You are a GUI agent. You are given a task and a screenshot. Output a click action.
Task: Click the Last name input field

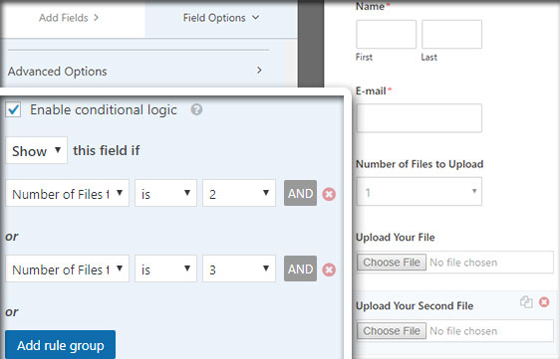pos(451,34)
